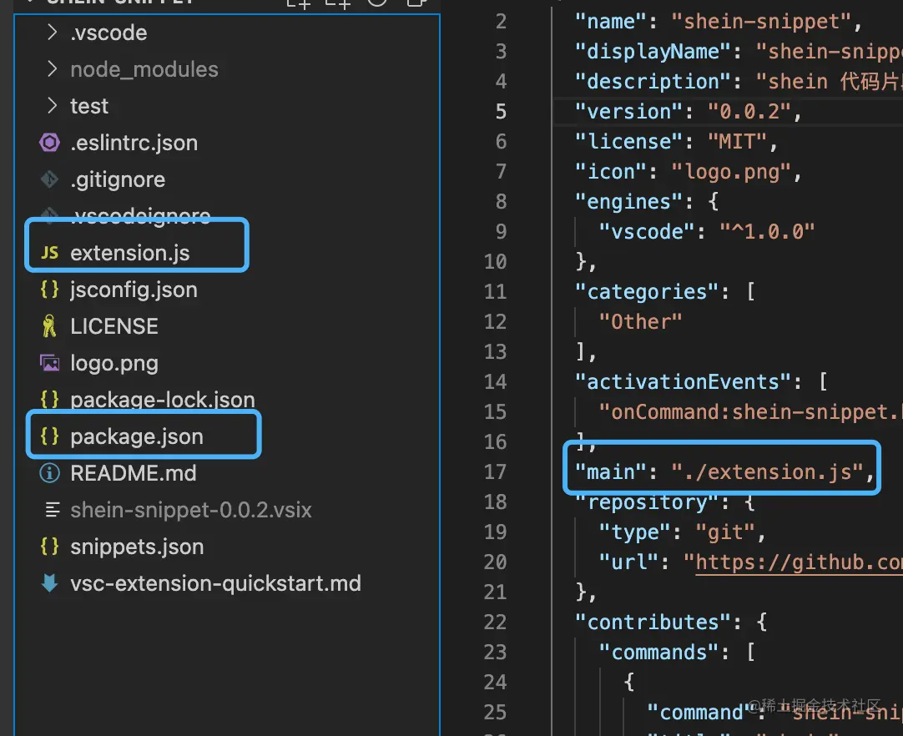Click the braces icon beside package.json
The height and width of the screenshot is (736, 903).
pyautogui.click(x=49, y=436)
